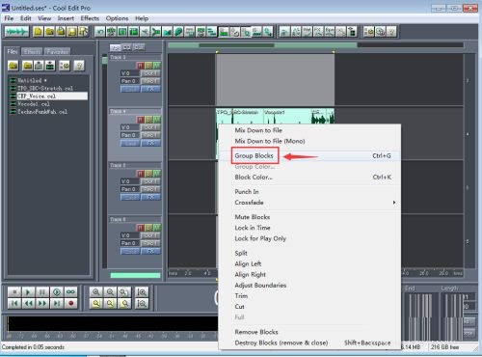
Task: Open the File menu
Action: 9,18
